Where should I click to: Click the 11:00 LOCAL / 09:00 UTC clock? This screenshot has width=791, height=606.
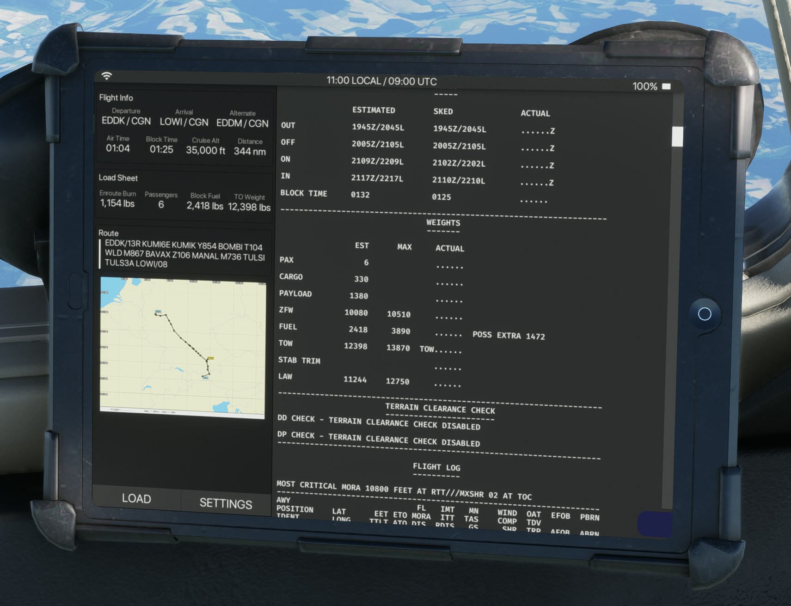[x=381, y=81]
